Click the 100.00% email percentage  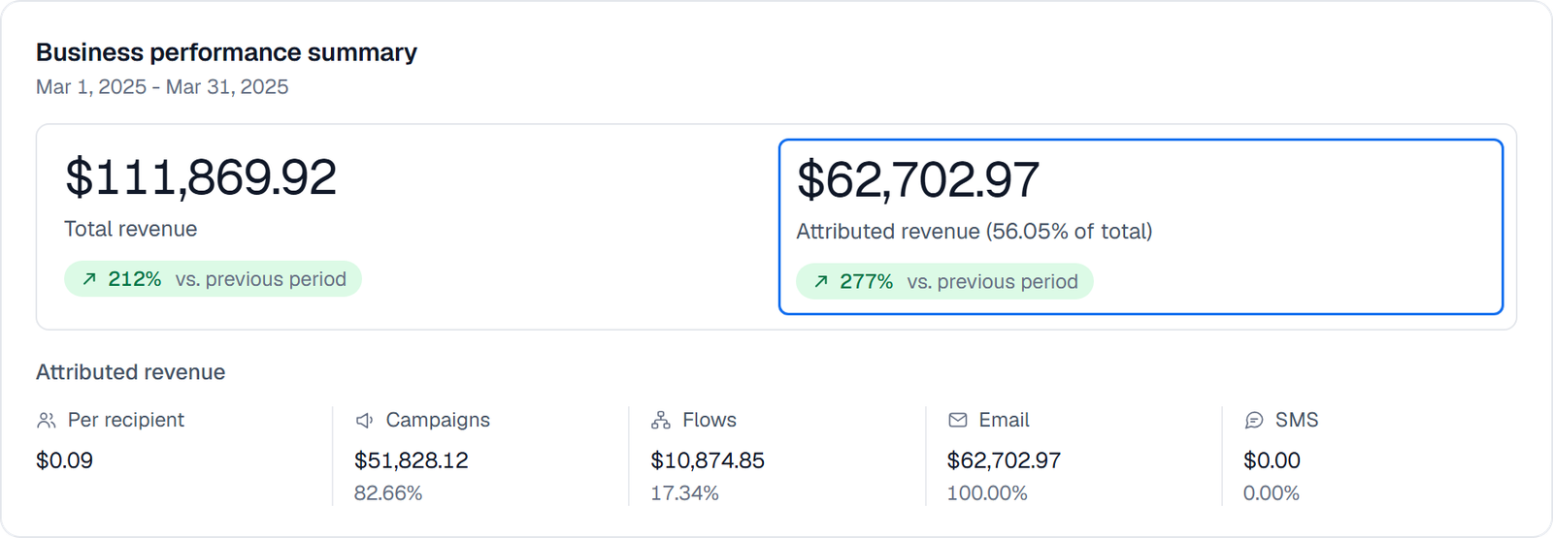click(987, 493)
